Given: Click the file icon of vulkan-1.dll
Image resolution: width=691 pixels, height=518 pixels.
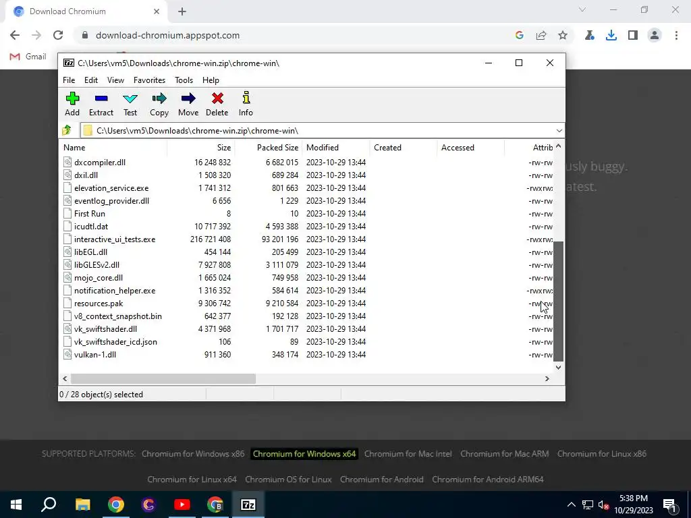Looking at the screenshot, I should coord(67,355).
